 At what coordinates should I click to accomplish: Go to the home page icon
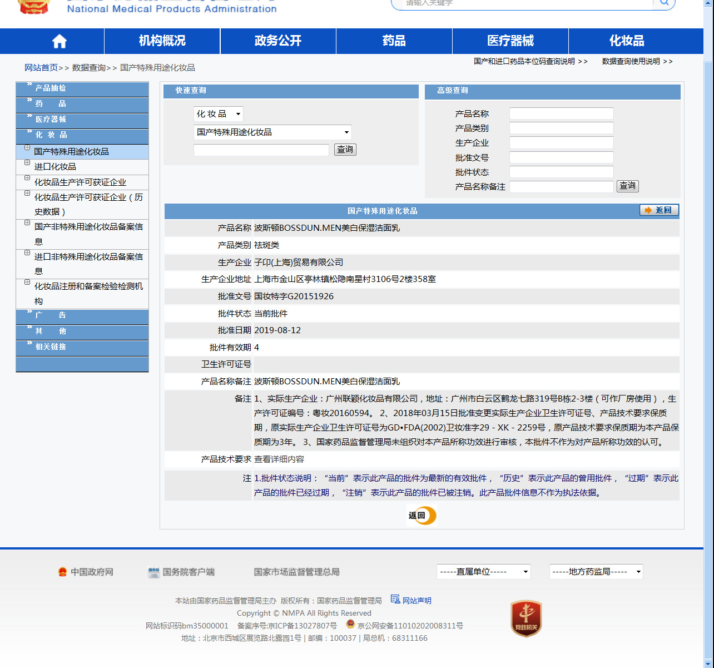59,41
